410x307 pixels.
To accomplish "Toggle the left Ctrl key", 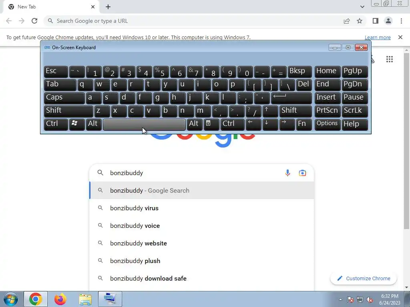I will [56, 125].
